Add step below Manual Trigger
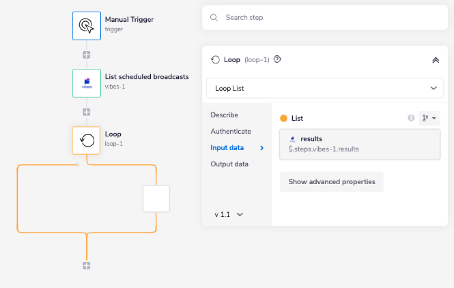The height and width of the screenshot is (288, 454). coord(86,55)
